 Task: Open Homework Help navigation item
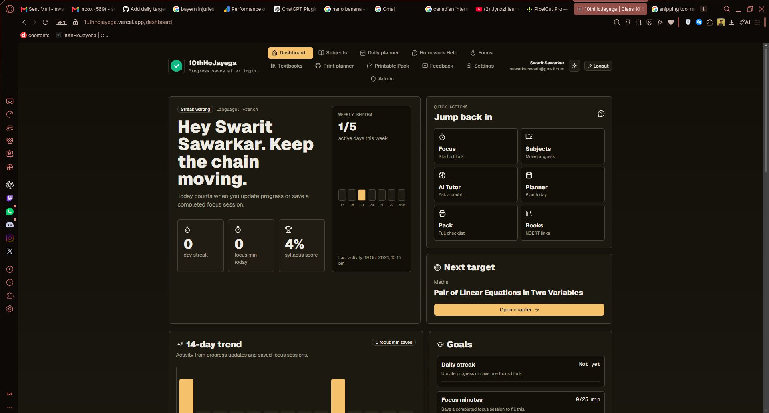tap(435, 53)
